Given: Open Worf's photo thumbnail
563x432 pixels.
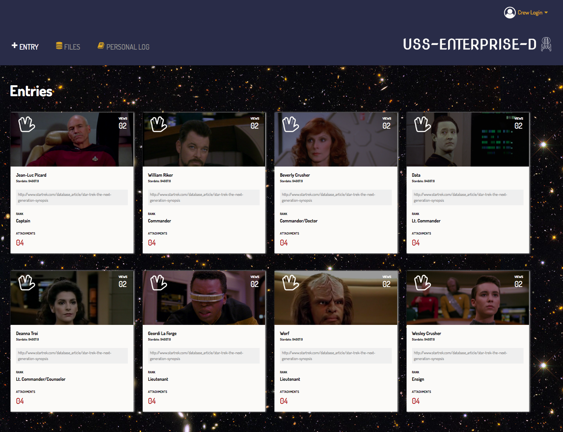Looking at the screenshot, I should [336, 298].
